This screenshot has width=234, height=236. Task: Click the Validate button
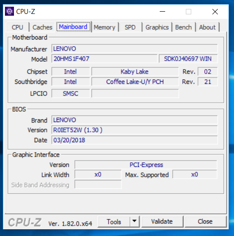[x=162, y=222]
